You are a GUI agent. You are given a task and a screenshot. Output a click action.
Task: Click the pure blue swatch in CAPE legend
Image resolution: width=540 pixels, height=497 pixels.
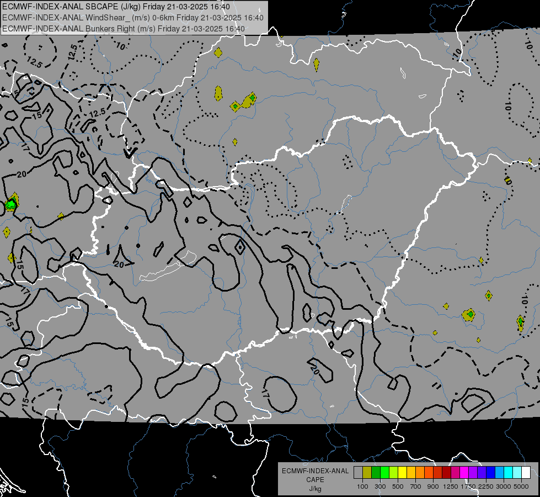491,473
